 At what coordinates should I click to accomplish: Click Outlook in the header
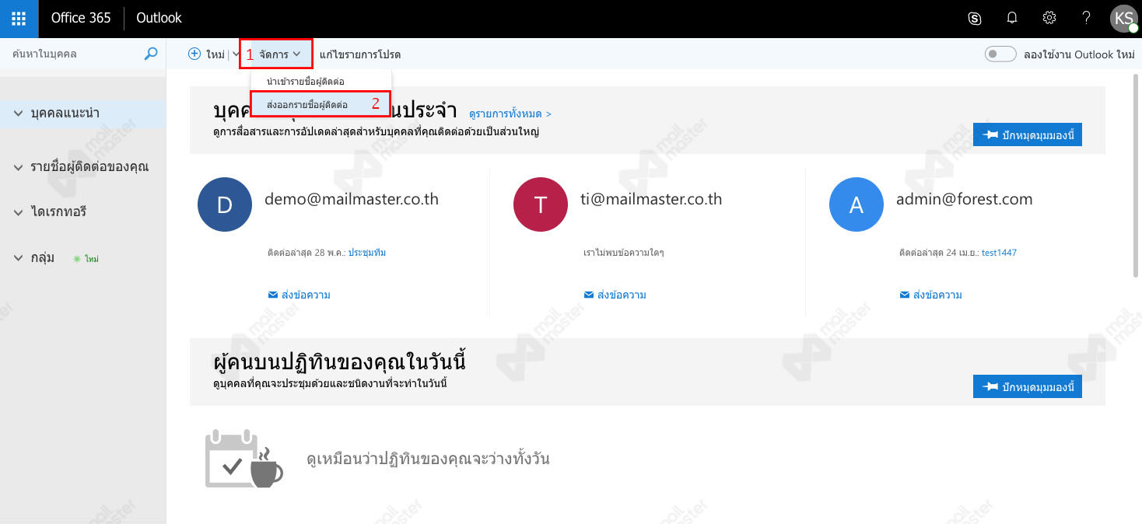159,18
